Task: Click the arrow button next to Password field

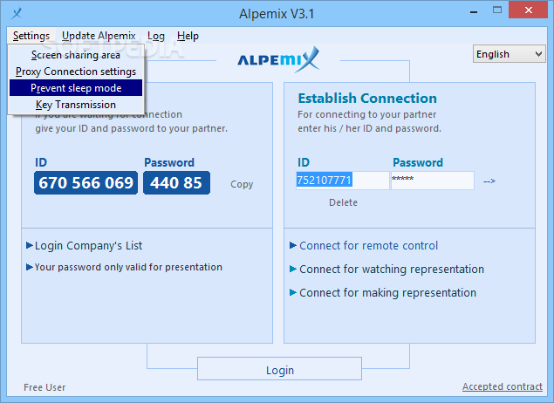Action: 489,181
